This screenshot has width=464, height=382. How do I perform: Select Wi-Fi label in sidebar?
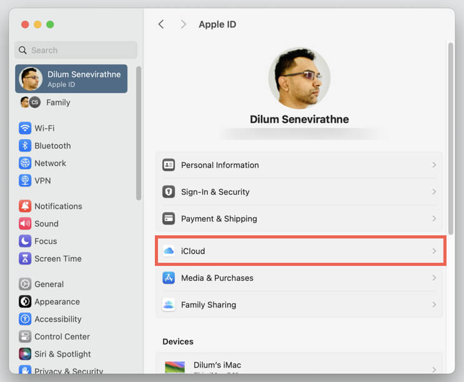tap(44, 129)
